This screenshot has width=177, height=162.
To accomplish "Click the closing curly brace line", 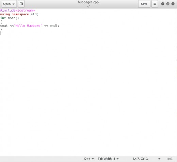I will click(1, 30).
